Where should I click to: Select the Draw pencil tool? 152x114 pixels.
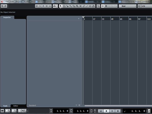(x=84, y=6)
